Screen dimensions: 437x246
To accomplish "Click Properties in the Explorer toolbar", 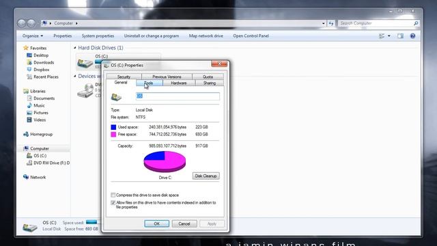I will click(62, 36).
